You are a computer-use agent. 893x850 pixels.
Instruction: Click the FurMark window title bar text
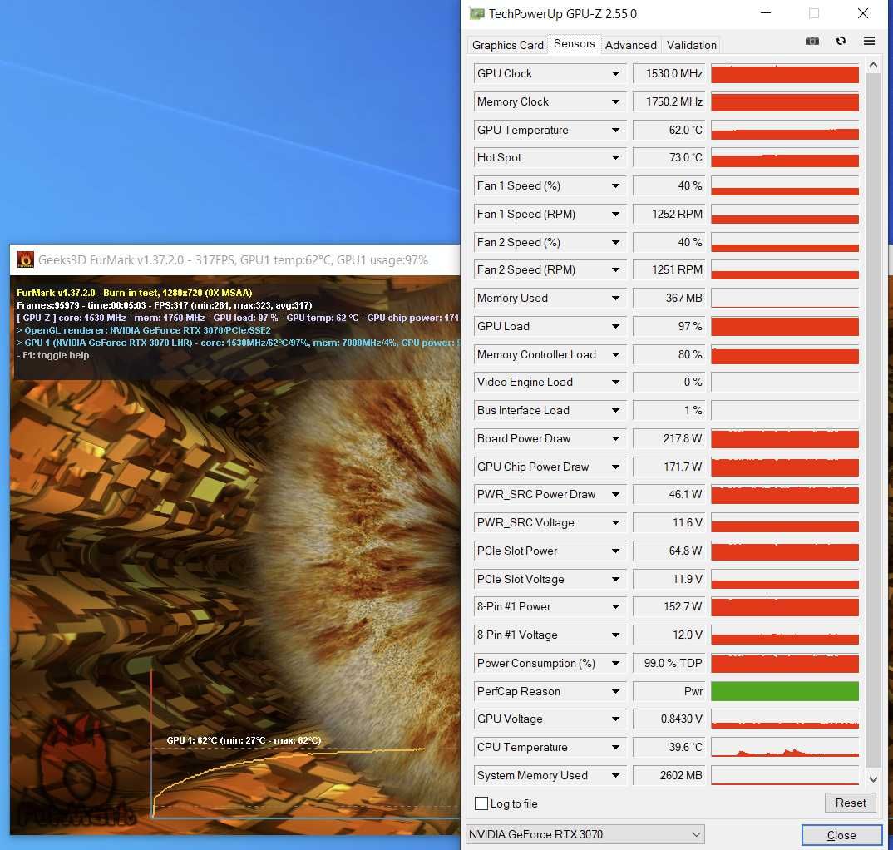tap(233, 260)
